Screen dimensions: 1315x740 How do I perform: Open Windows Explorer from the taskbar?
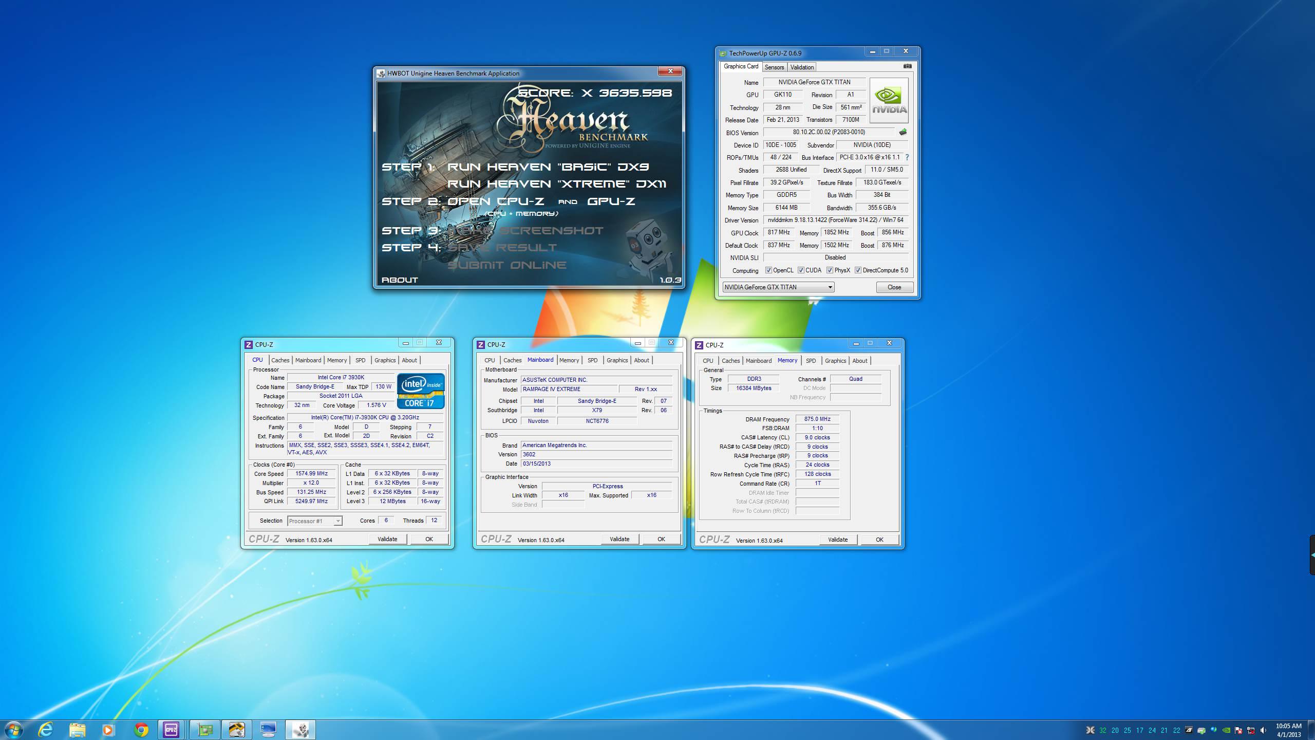pos(78,730)
